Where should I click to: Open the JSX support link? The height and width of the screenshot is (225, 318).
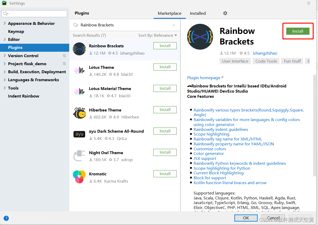pyautogui.click(x=205, y=158)
